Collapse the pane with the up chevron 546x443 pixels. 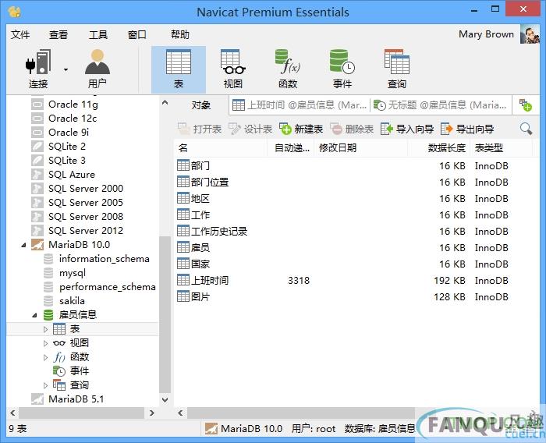(x=165, y=102)
